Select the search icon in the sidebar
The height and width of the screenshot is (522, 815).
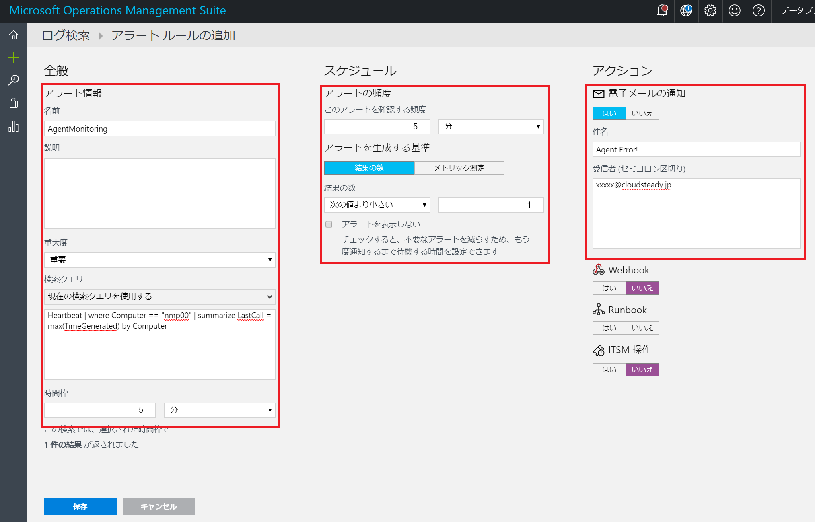pyautogui.click(x=13, y=80)
